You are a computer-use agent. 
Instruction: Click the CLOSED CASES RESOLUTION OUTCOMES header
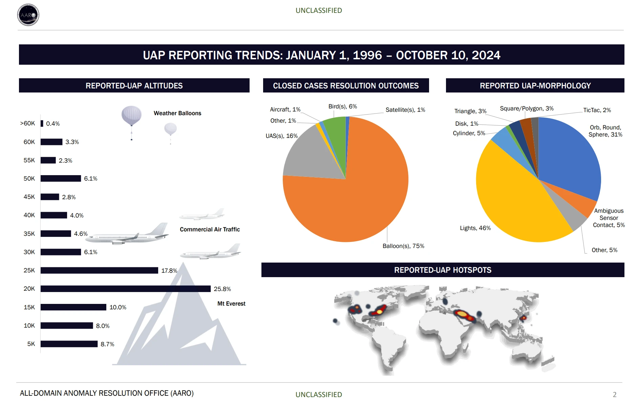346,85
